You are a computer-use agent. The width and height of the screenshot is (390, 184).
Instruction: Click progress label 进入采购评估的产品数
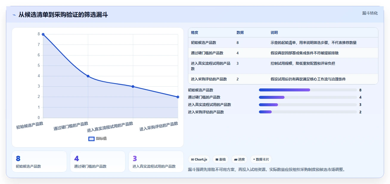(x=206, y=112)
